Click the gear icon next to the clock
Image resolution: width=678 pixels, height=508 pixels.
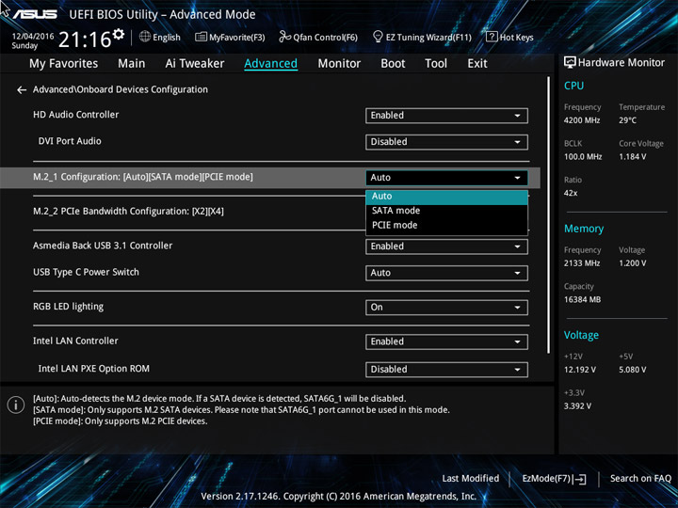pos(119,34)
